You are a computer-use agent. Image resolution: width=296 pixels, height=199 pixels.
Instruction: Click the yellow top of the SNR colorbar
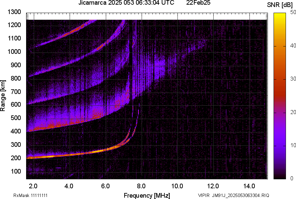point(280,16)
